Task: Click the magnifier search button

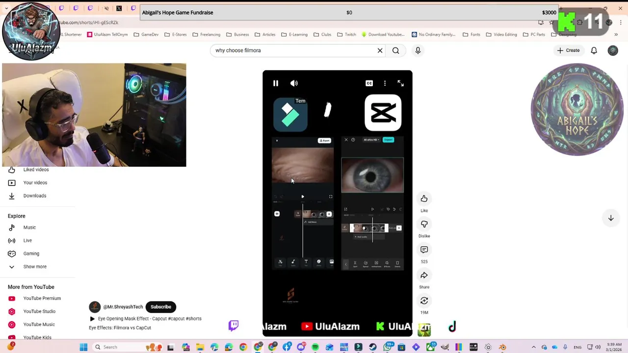Action: pos(395,50)
